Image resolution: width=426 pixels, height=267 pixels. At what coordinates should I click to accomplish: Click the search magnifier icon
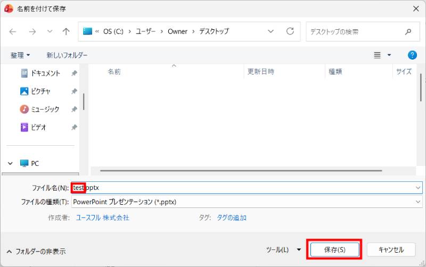pos(408,32)
